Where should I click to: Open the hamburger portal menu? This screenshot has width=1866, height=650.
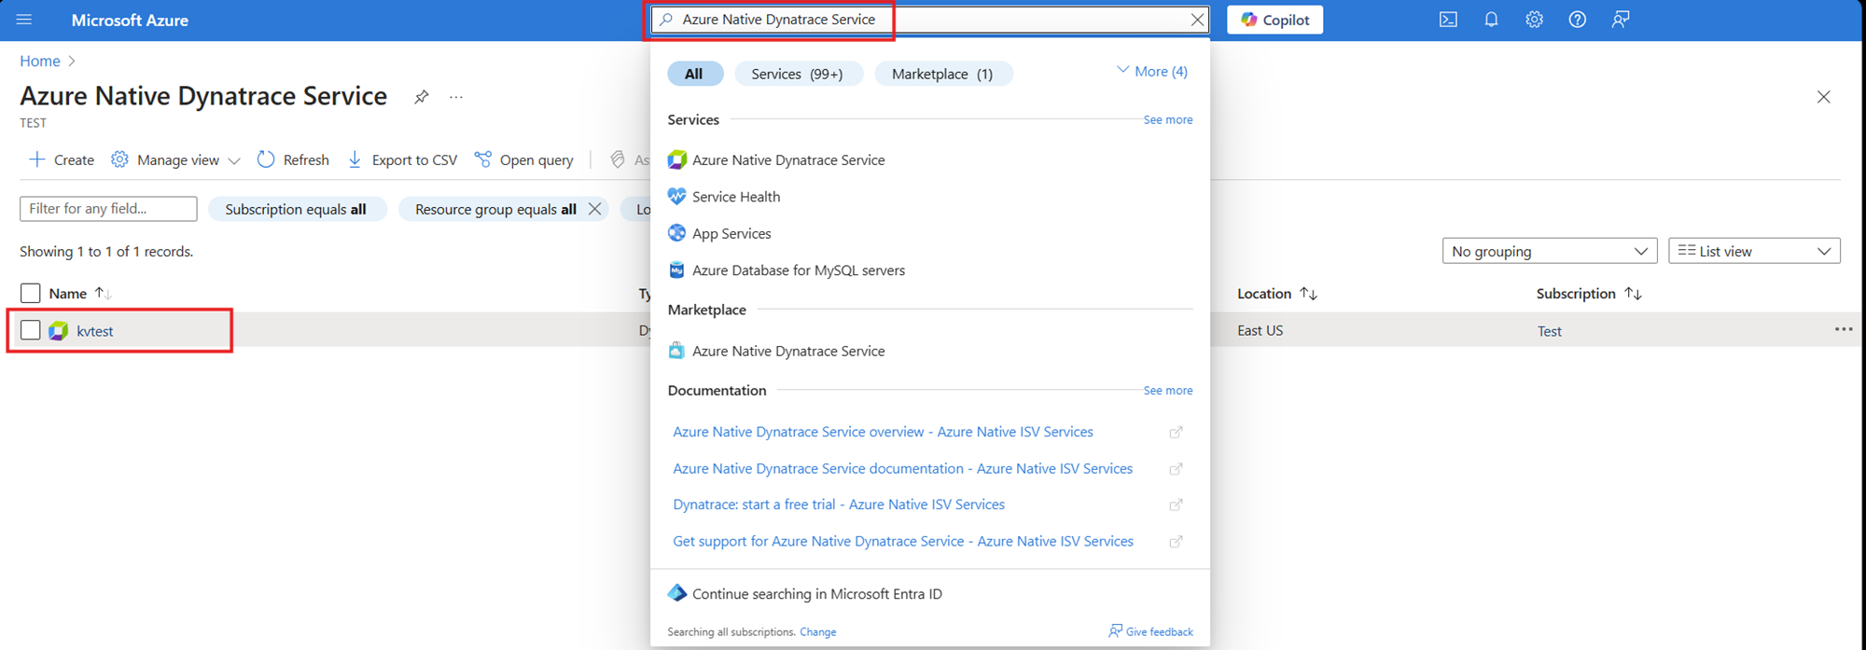tap(24, 20)
